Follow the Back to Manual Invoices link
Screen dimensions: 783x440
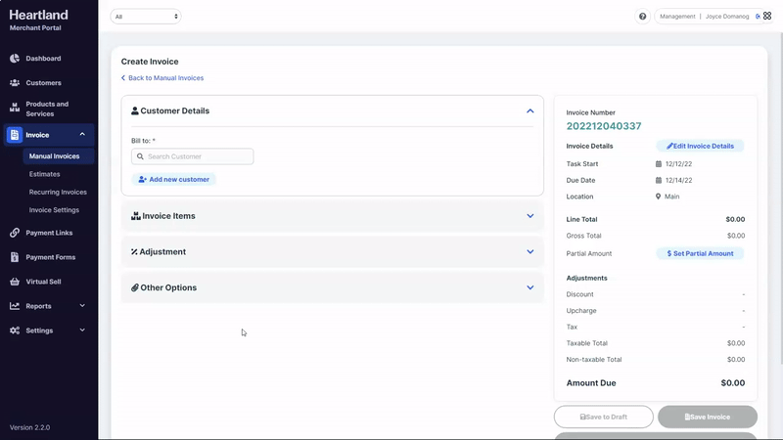pyautogui.click(x=162, y=78)
